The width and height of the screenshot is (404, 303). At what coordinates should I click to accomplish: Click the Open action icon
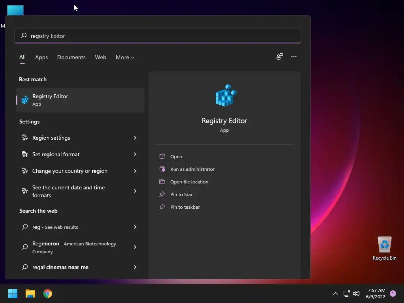click(x=162, y=156)
